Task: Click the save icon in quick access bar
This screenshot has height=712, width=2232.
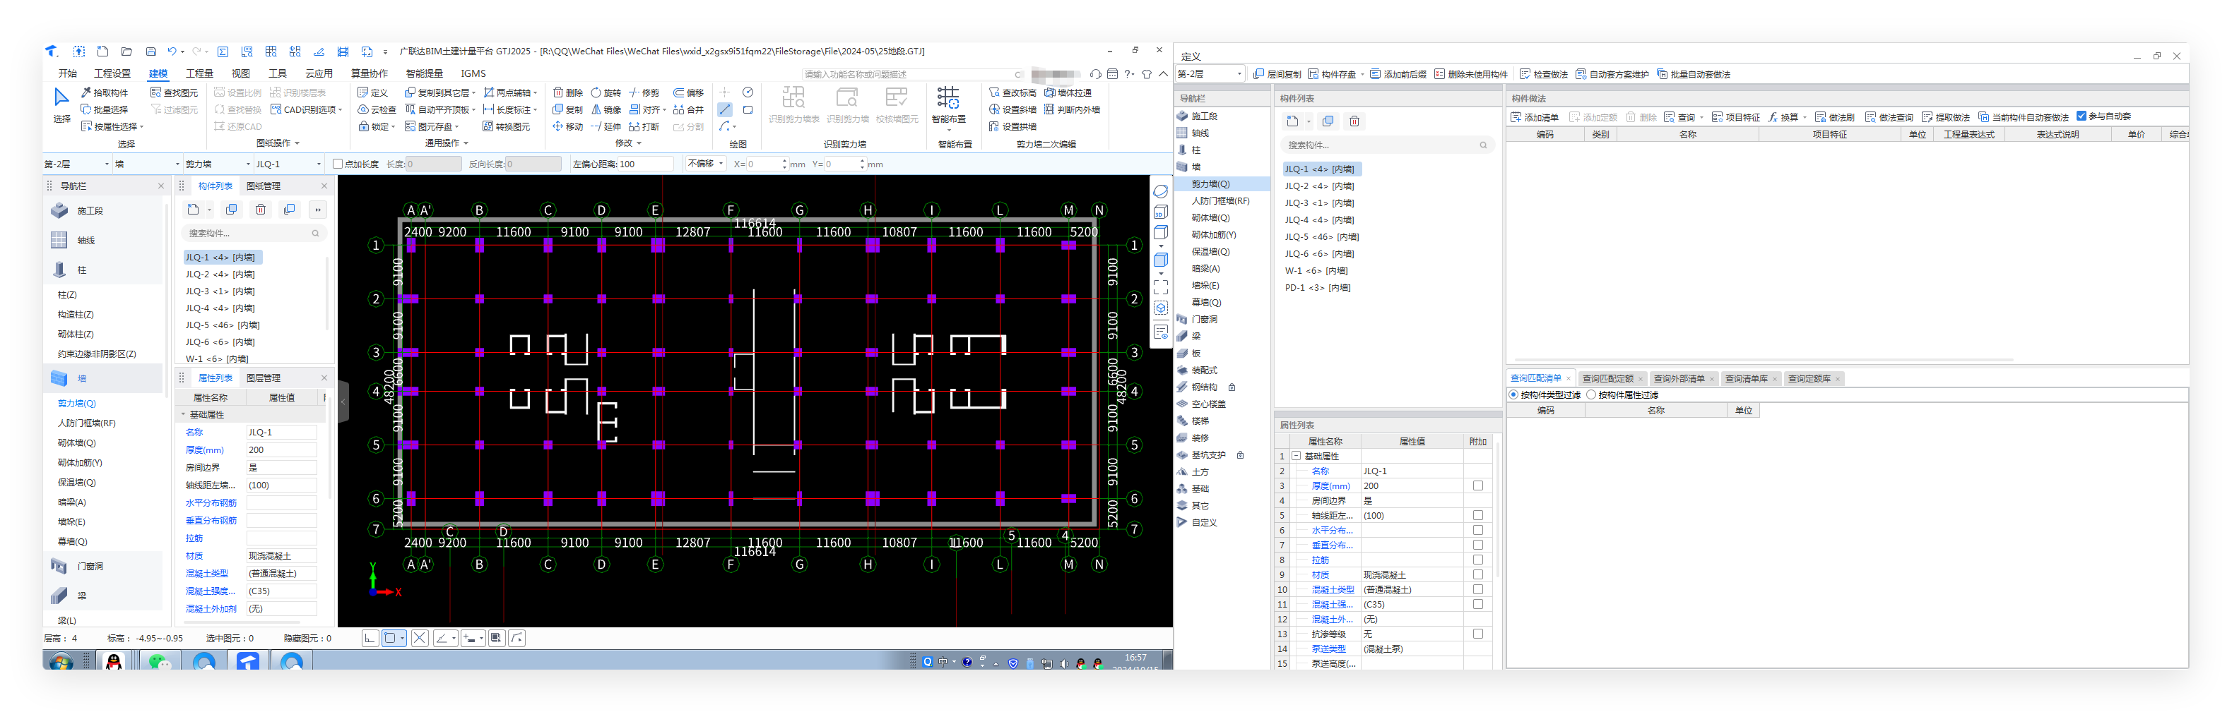Action: tap(150, 52)
